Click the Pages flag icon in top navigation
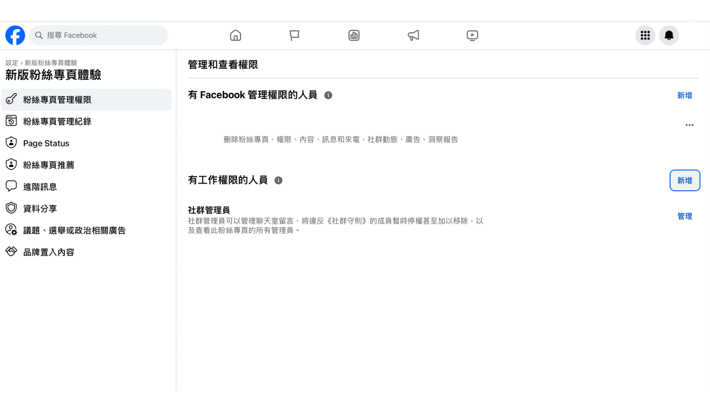 pyautogui.click(x=295, y=35)
